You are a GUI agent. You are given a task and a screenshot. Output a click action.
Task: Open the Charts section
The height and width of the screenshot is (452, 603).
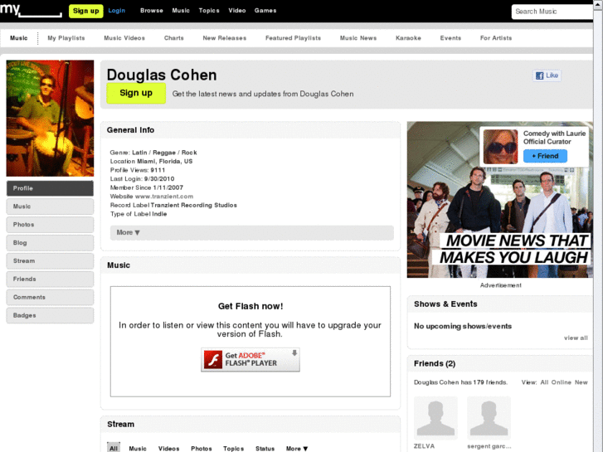tap(174, 38)
